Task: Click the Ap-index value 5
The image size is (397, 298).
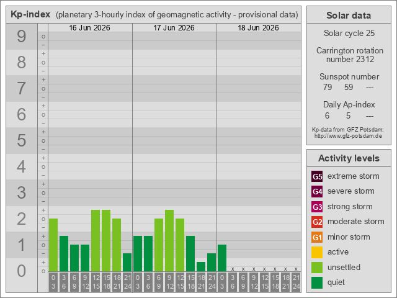Action: (349, 115)
